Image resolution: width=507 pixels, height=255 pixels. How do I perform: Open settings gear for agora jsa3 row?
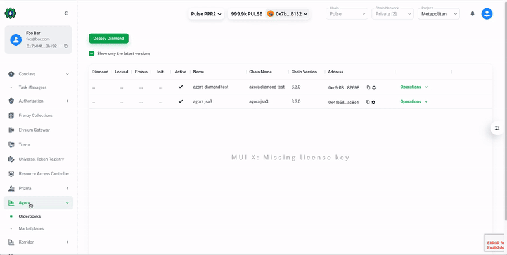(x=373, y=102)
